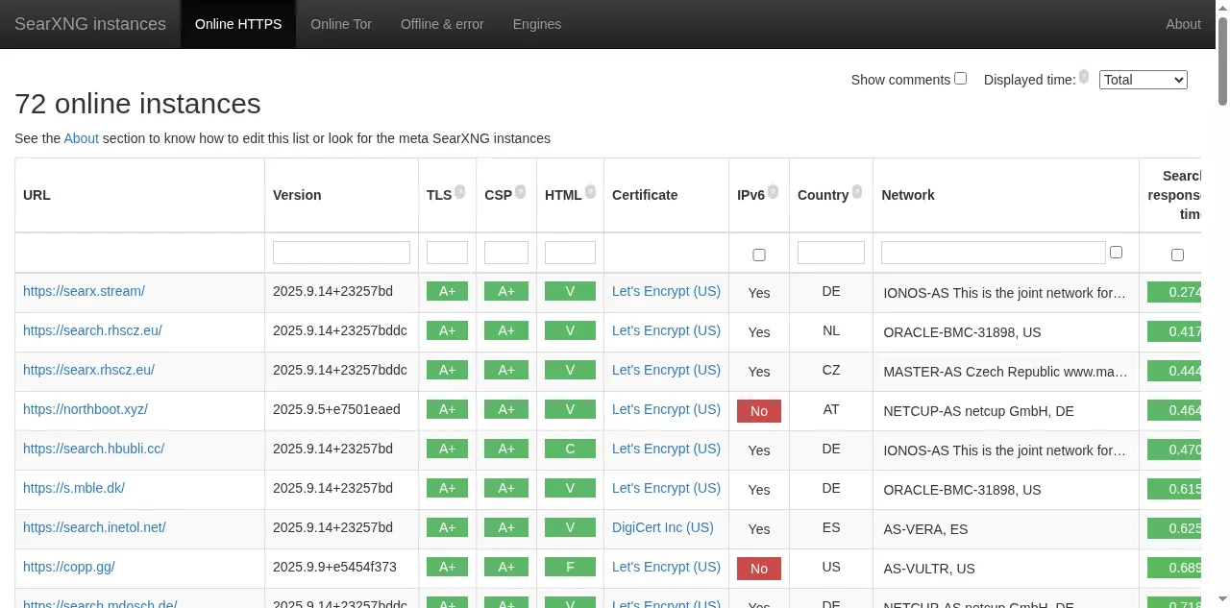The height and width of the screenshot is (608, 1230).
Task: Click the 72 online instances heading
Action: pyautogui.click(x=137, y=103)
